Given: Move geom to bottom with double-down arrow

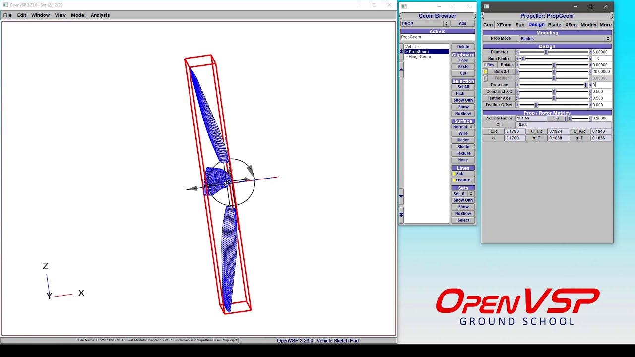Looking at the screenshot, I should click(x=401, y=215).
